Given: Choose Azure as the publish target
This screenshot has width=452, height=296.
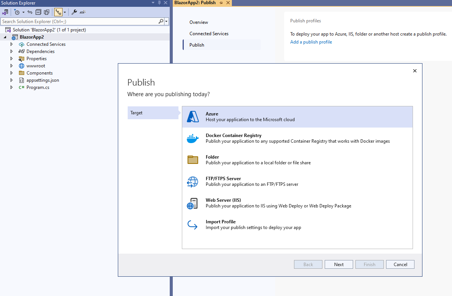Looking at the screenshot, I should (297, 117).
